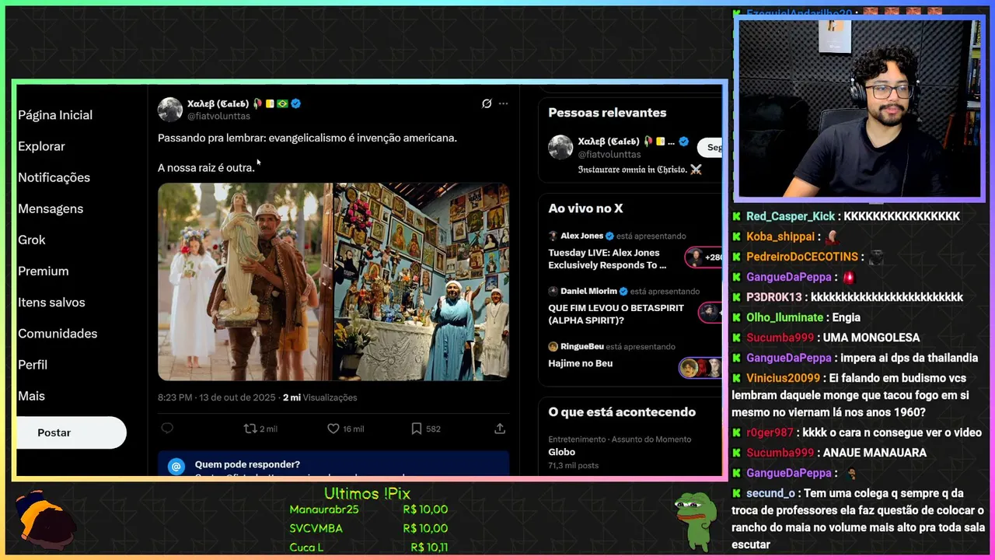Click the RingueBeu small avatar
The width and height of the screenshot is (995, 560).
tap(553, 346)
